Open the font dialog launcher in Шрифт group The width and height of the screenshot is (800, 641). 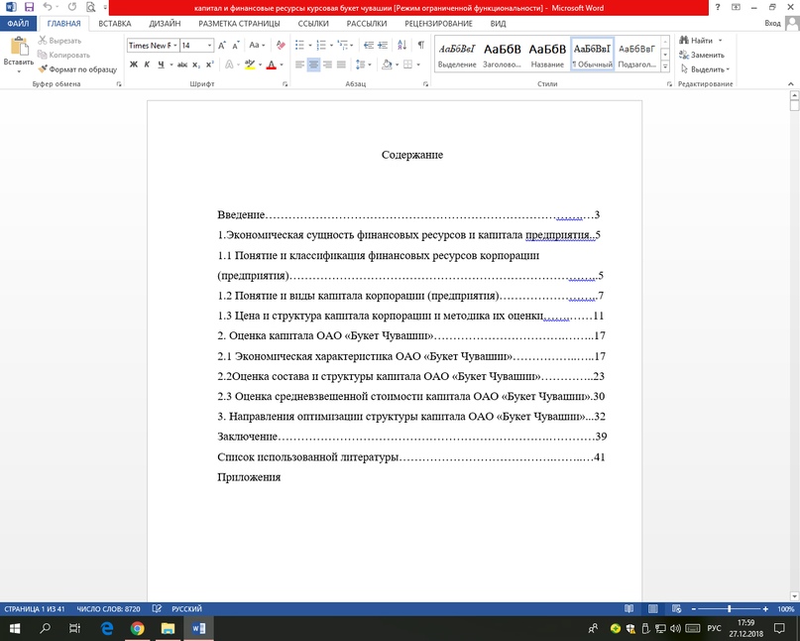[286, 84]
